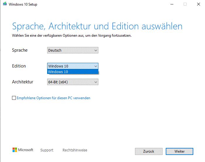Minimize the Windows 10 Setup window

point(172,4)
